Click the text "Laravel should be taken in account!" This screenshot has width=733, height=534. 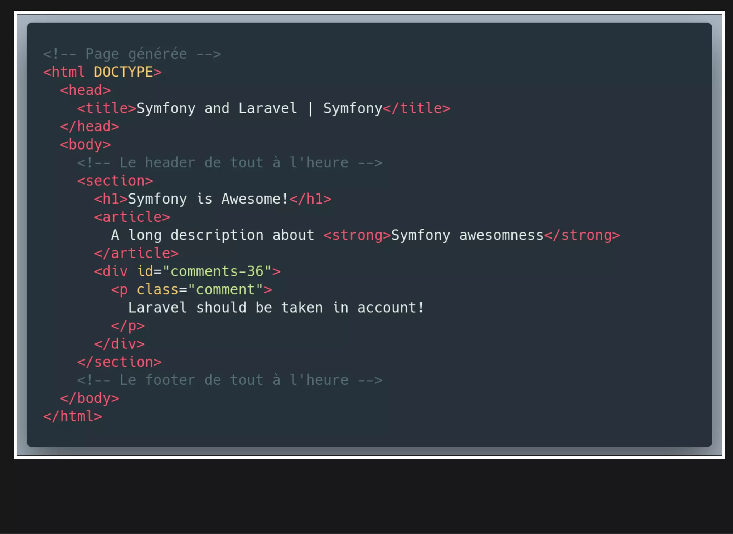tap(276, 308)
